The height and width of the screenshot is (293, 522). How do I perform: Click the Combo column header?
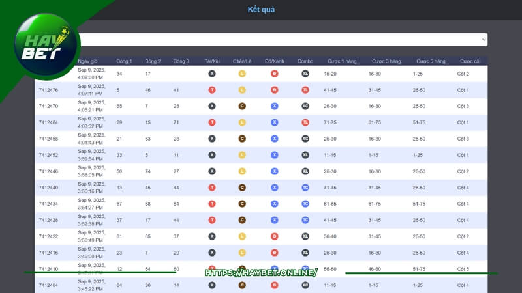(x=305, y=61)
